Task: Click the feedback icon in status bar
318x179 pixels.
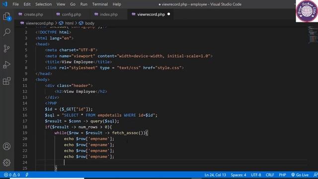Action: (315, 175)
